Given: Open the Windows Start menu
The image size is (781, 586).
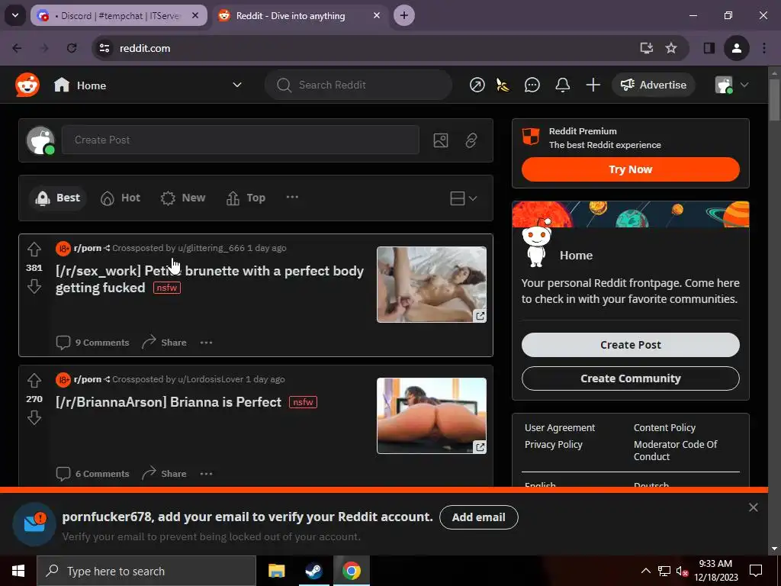Looking at the screenshot, I should tap(18, 571).
